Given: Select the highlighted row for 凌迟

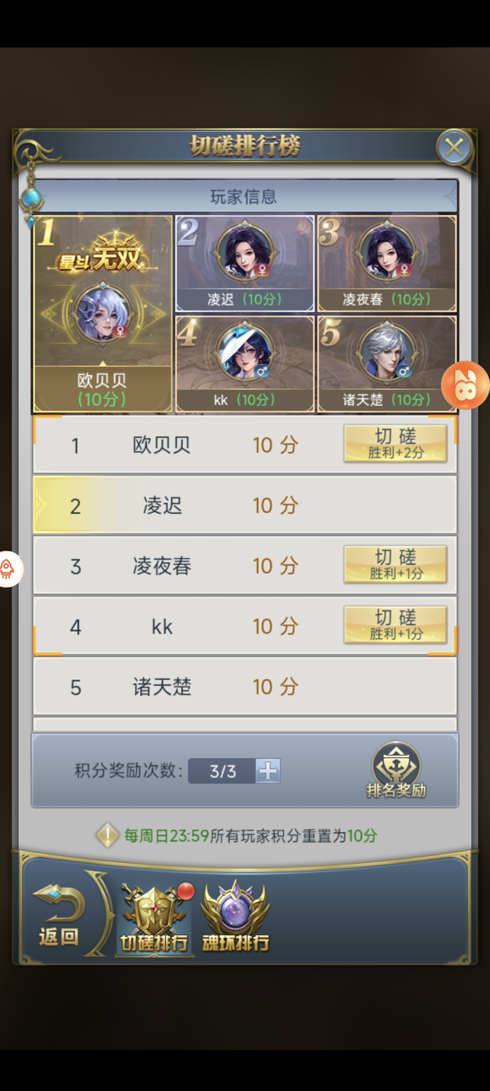Looking at the screenshot, I should [245, 505].
